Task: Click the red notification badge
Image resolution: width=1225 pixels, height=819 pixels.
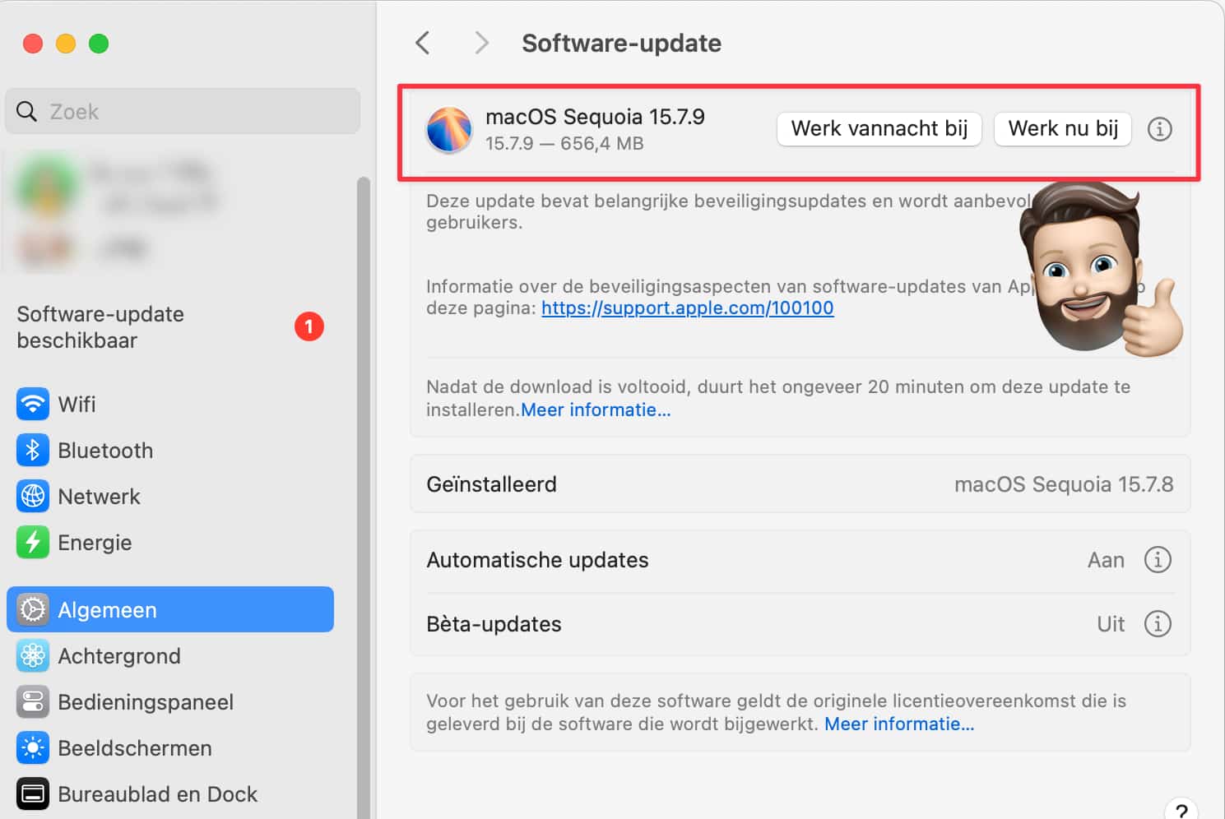Action: tap(309, 327)
